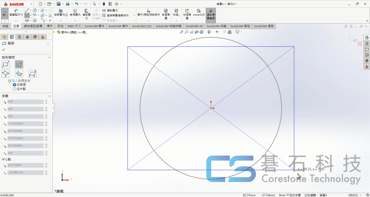The width and height of the screenshot is (370, 197).
Task: Click the 修復草圖 (Repair Sketch) button
Action: (x=166, y=14)
